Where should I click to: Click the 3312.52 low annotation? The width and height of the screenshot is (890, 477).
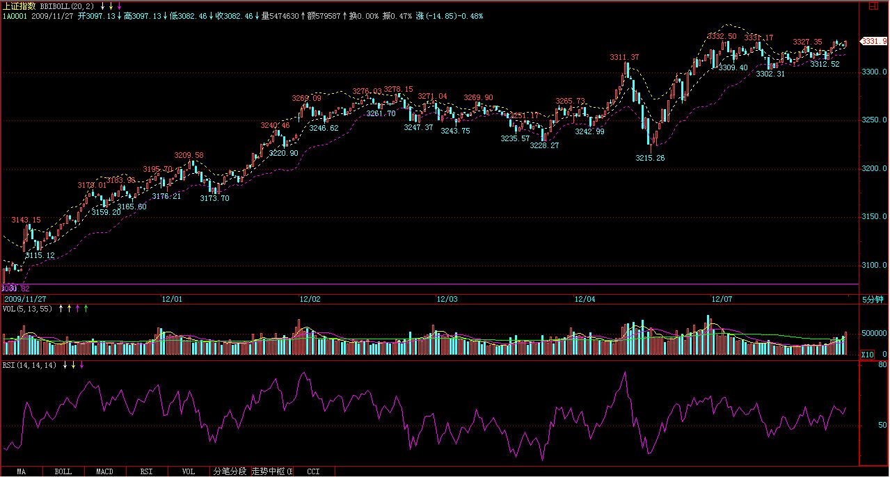tap(825, 64)
